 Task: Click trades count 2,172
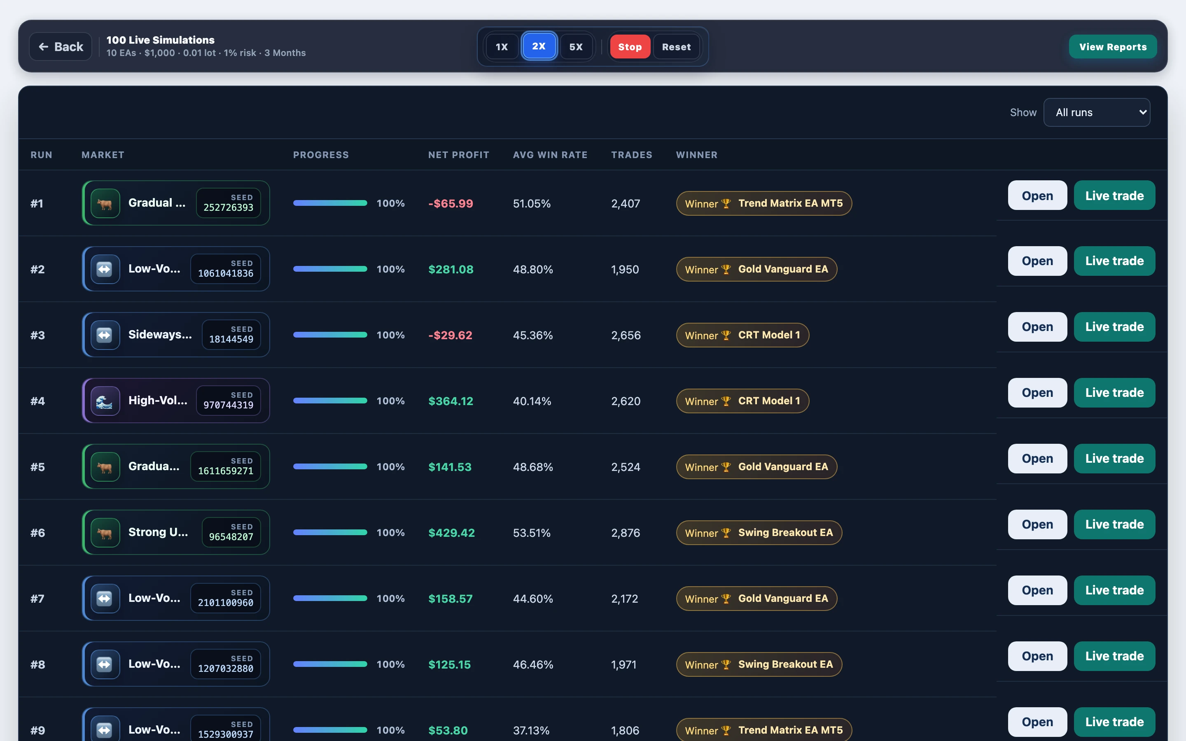[624, 599]
